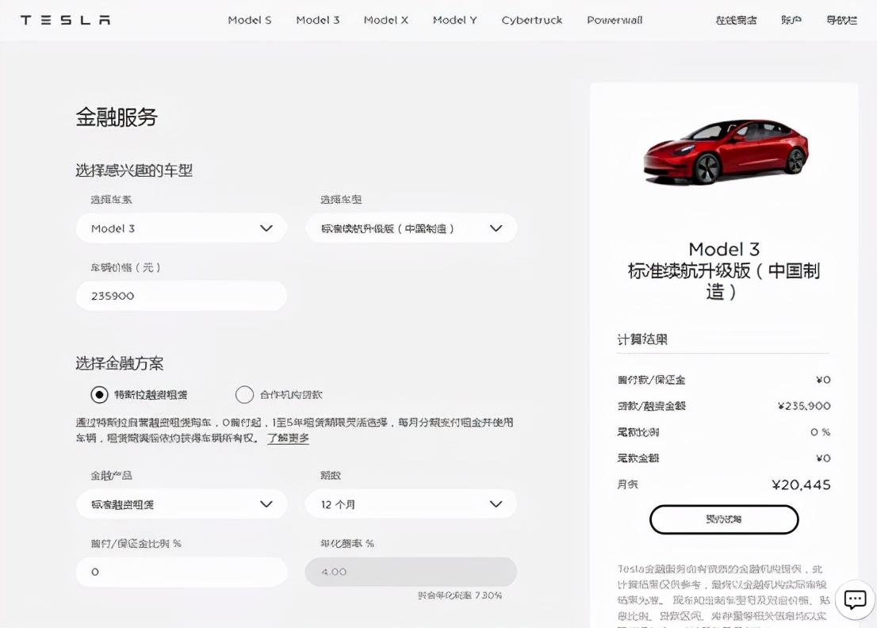Click the vehicle price field showing 235900

point(181,296)
